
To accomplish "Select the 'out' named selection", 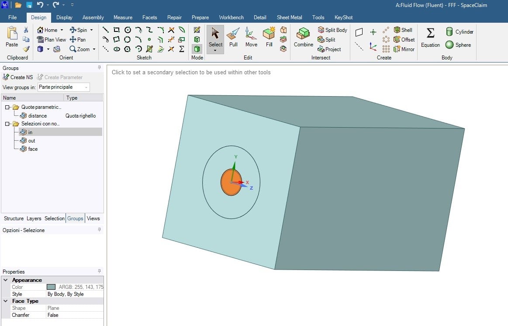I will 31,141.
